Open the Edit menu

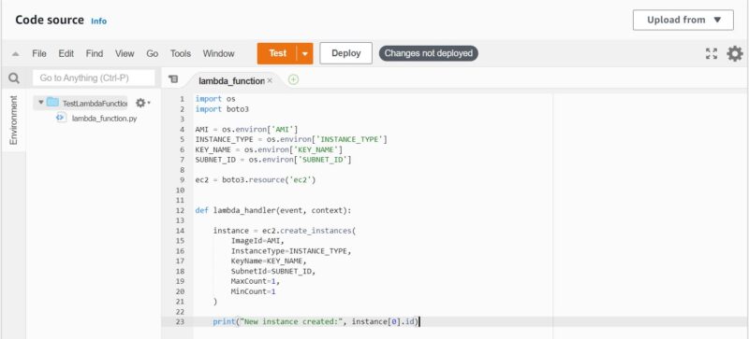(66, 53)
